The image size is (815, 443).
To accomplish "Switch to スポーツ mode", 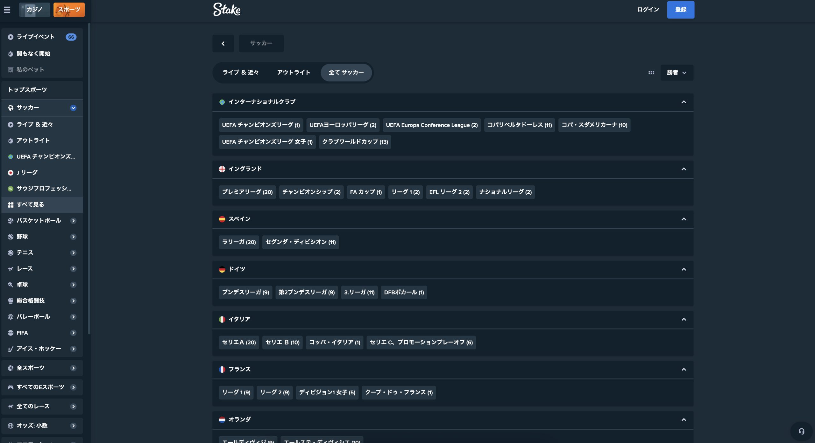I will pos(69,10).
